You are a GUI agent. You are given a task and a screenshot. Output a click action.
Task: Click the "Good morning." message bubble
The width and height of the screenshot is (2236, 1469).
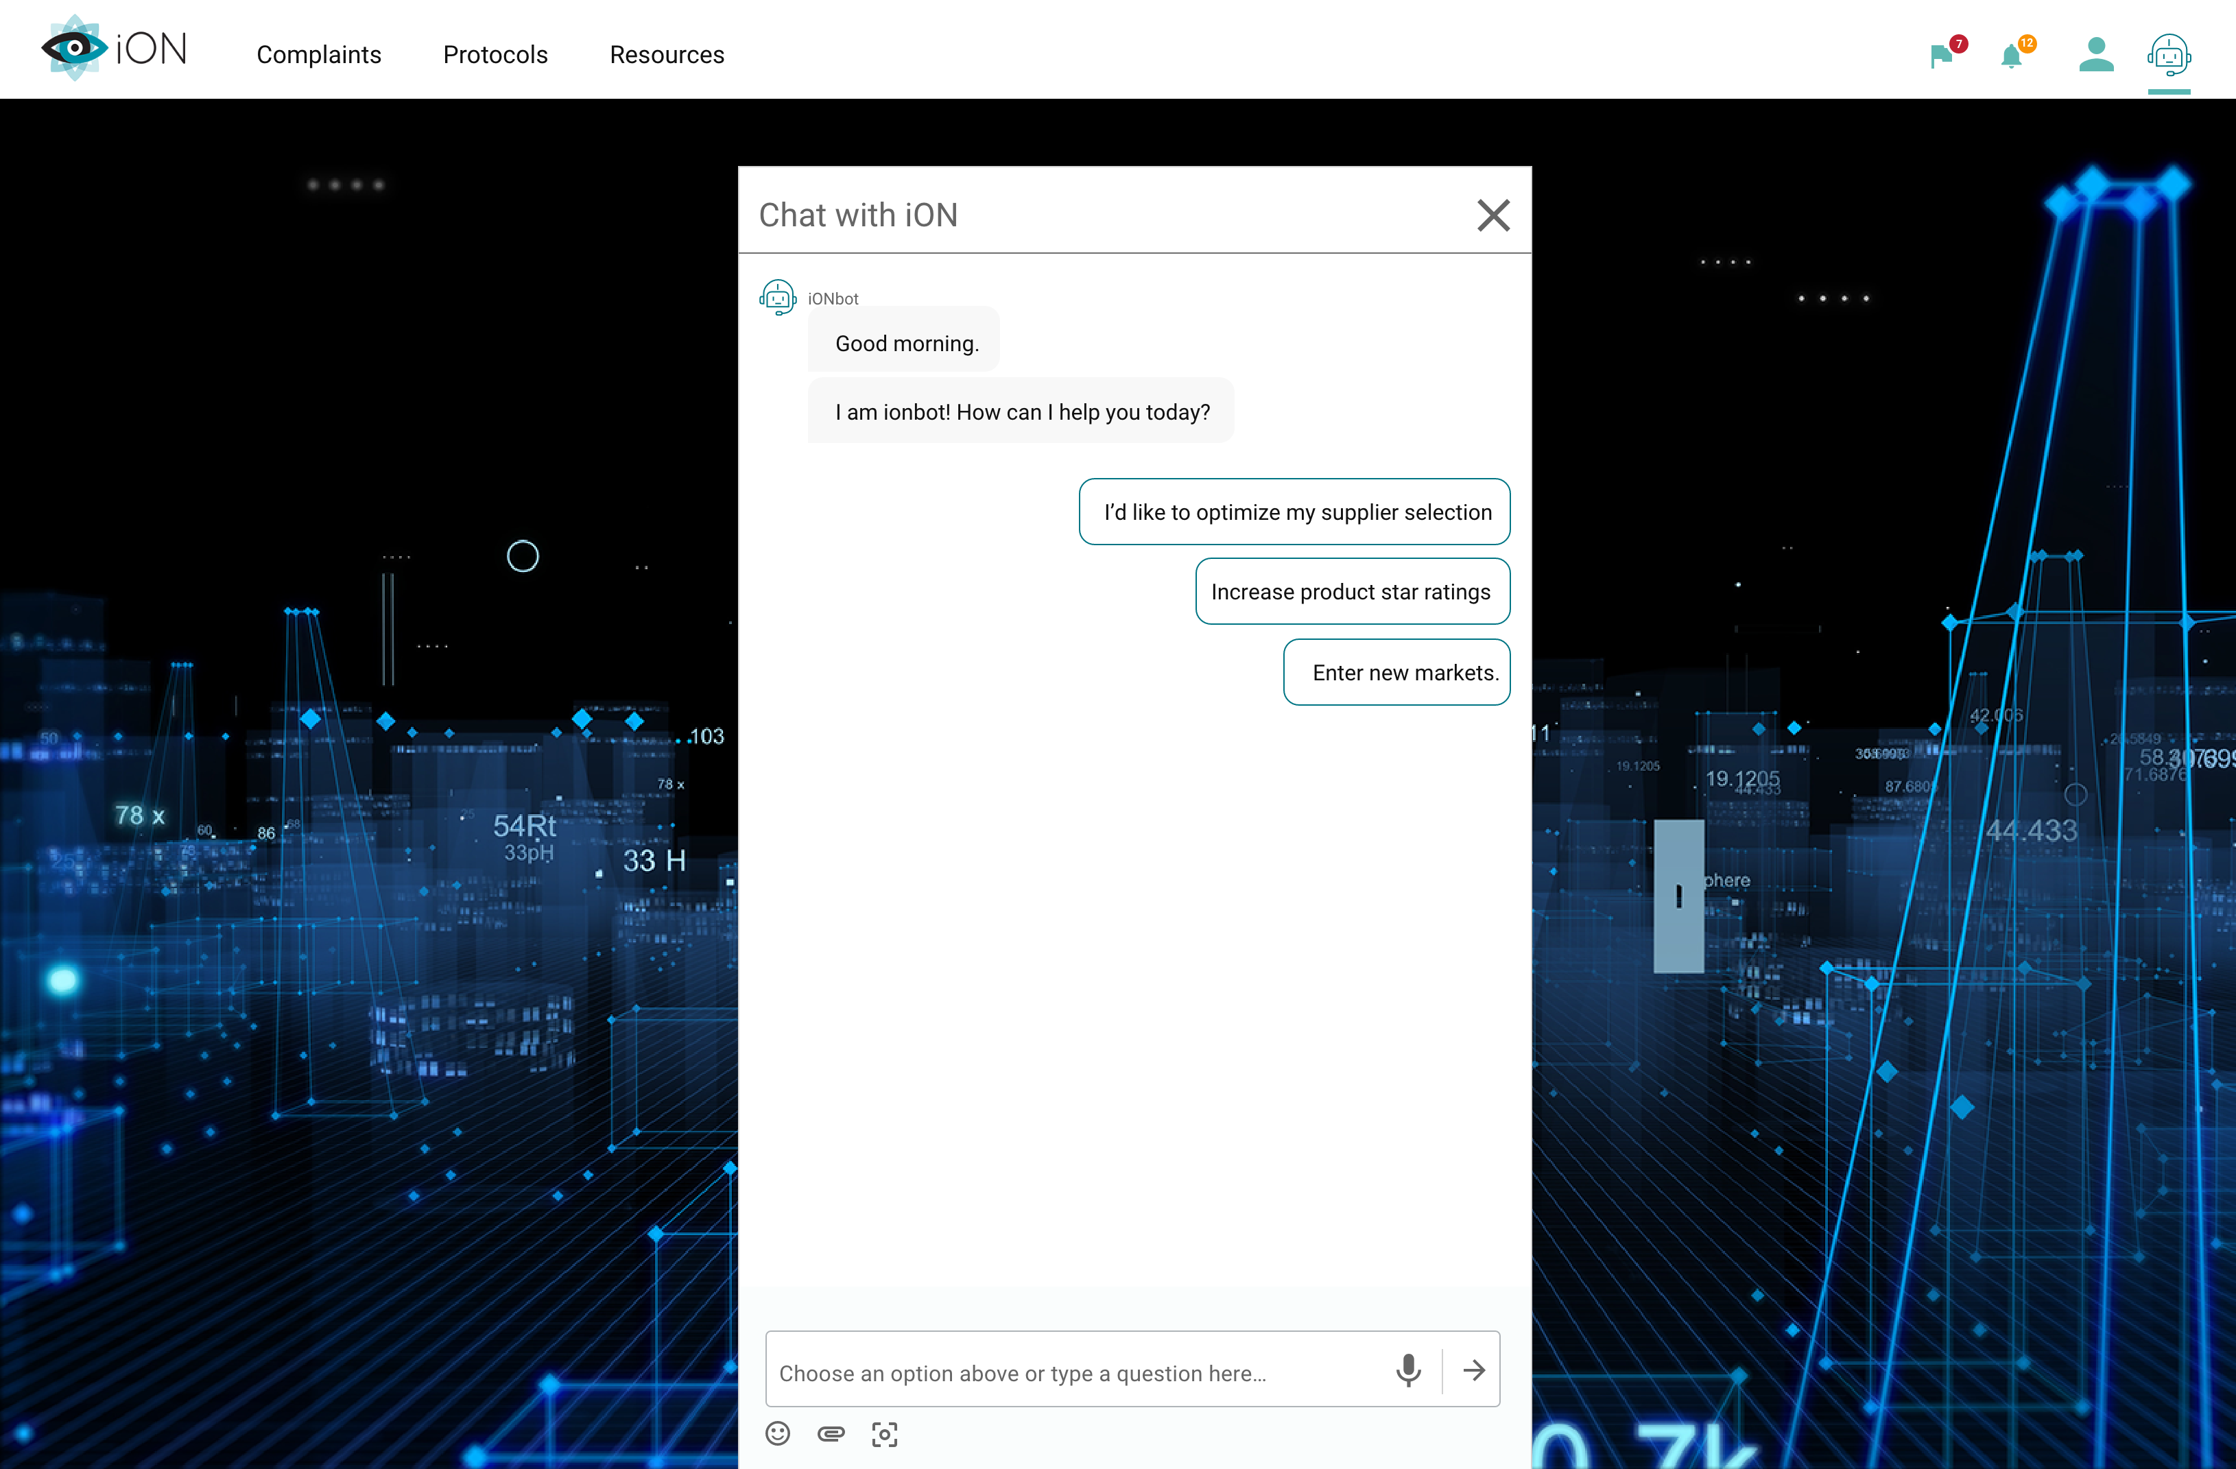[905, 343]
